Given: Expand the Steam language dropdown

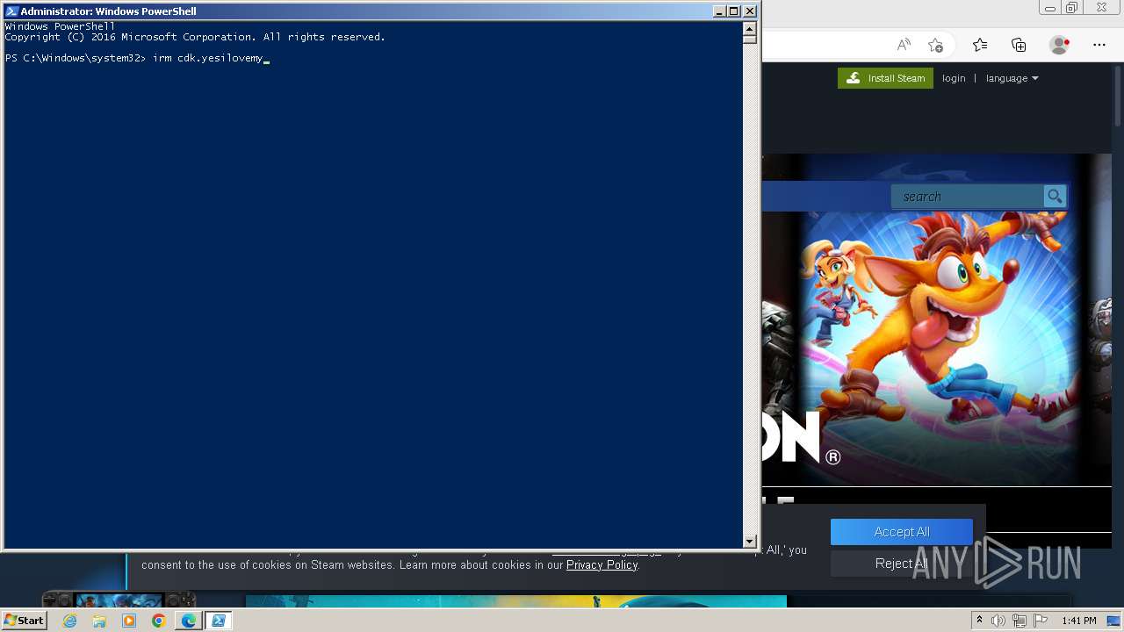Looking at the screenshot, I should [1012, 78].
